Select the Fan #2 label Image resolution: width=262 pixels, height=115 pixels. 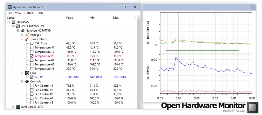[x=39, y=77]
